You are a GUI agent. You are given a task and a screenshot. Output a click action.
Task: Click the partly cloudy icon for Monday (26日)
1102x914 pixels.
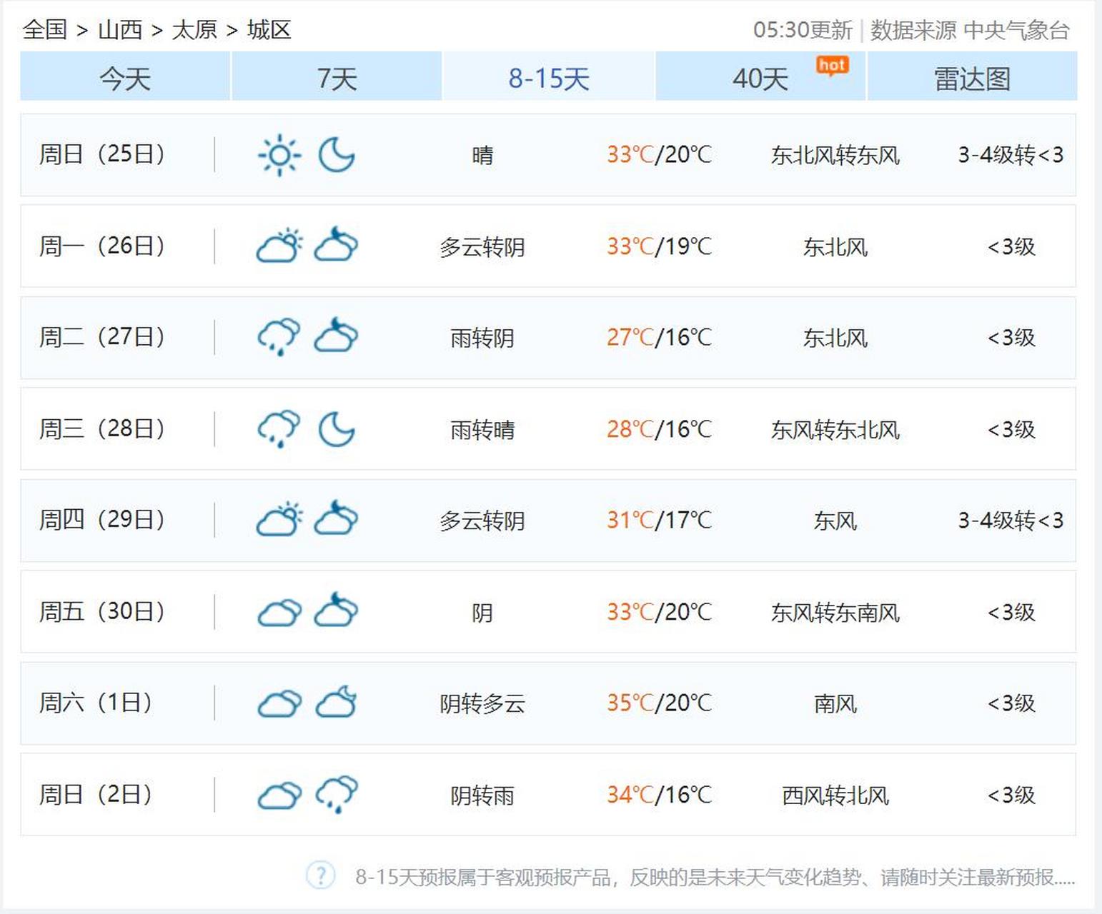(x=279, y=246)
